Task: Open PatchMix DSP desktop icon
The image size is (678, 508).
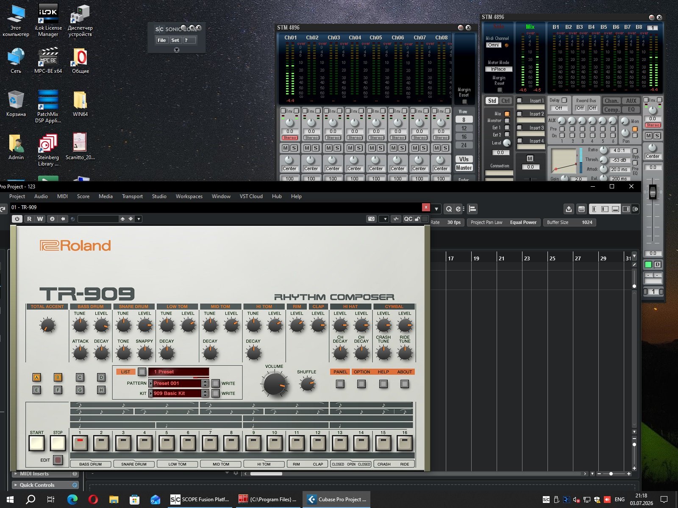Action: [48, 106]
